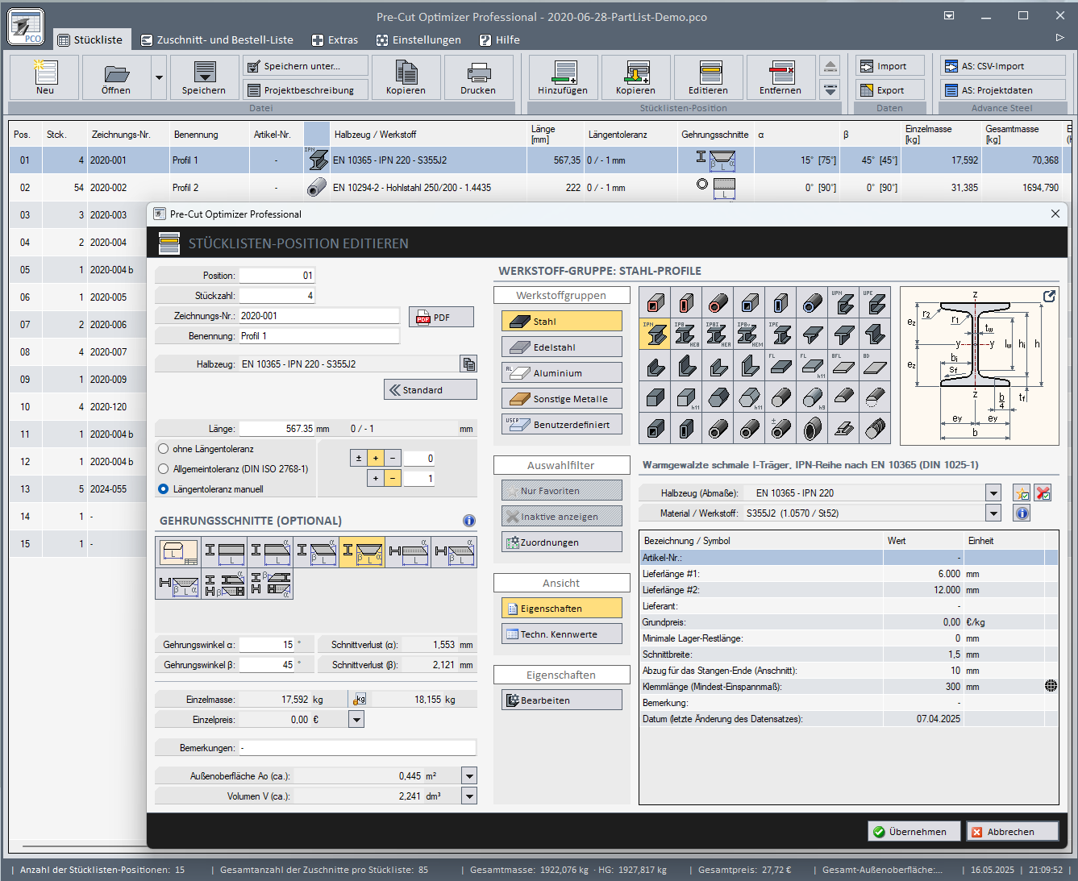Open Einzelpreis currency dropdown
This screenshot has width=1078, height=881.
(x=356, y=720)
